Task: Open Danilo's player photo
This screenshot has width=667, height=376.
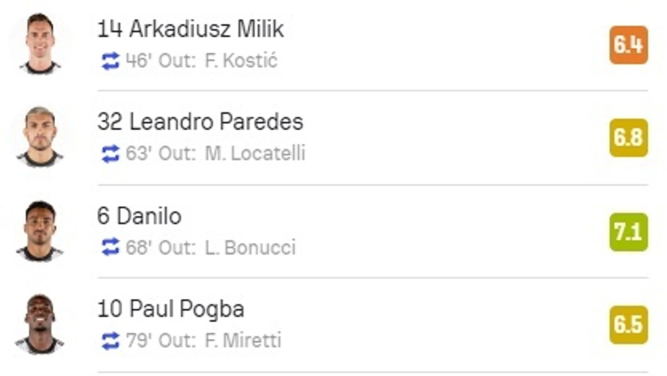Action: (x=40, y=231)
